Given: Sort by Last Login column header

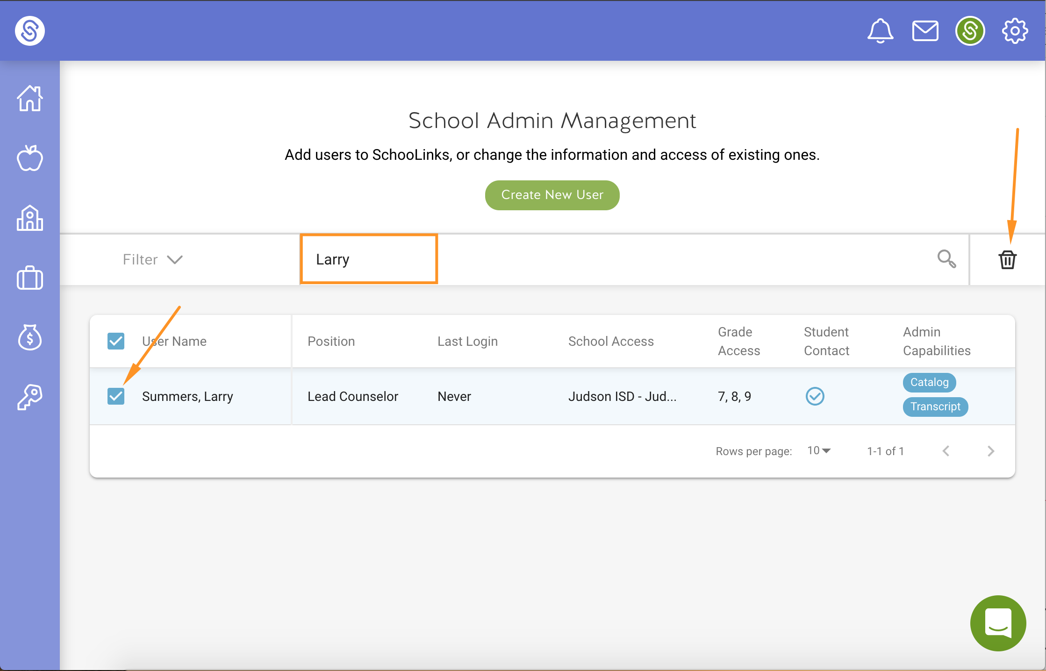Looking at the screenshot, I should pyautogui.click(x=468, y=341).
